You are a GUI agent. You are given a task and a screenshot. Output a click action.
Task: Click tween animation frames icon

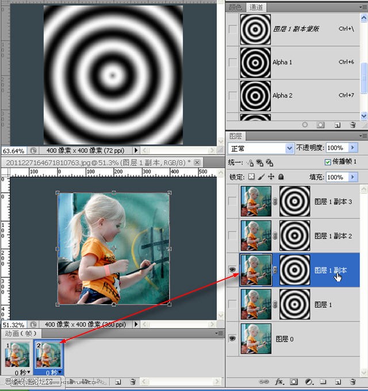coord(101,381)
